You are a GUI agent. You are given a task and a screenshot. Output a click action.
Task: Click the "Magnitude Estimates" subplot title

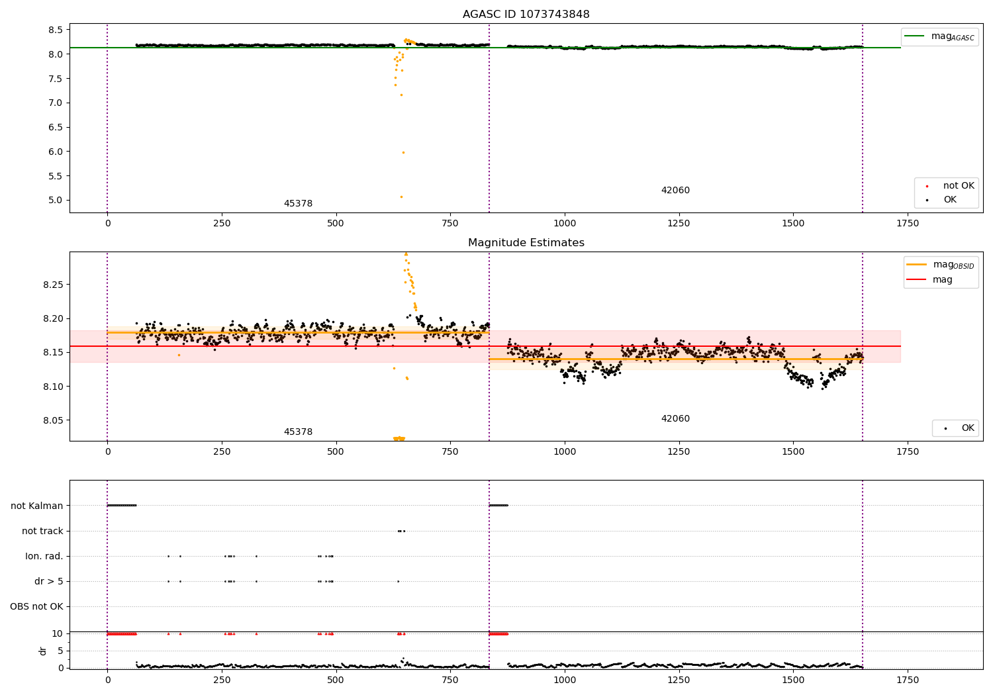pyautogui.click(x=526, y=243)
